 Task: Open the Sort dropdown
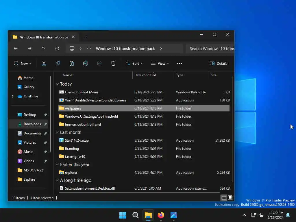[134, 63]
